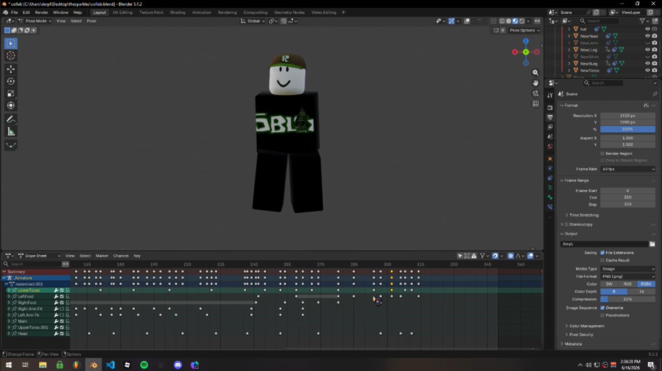Select the Breakdowner pose tool
Screen dimensions: 662x371
[11, 145]
